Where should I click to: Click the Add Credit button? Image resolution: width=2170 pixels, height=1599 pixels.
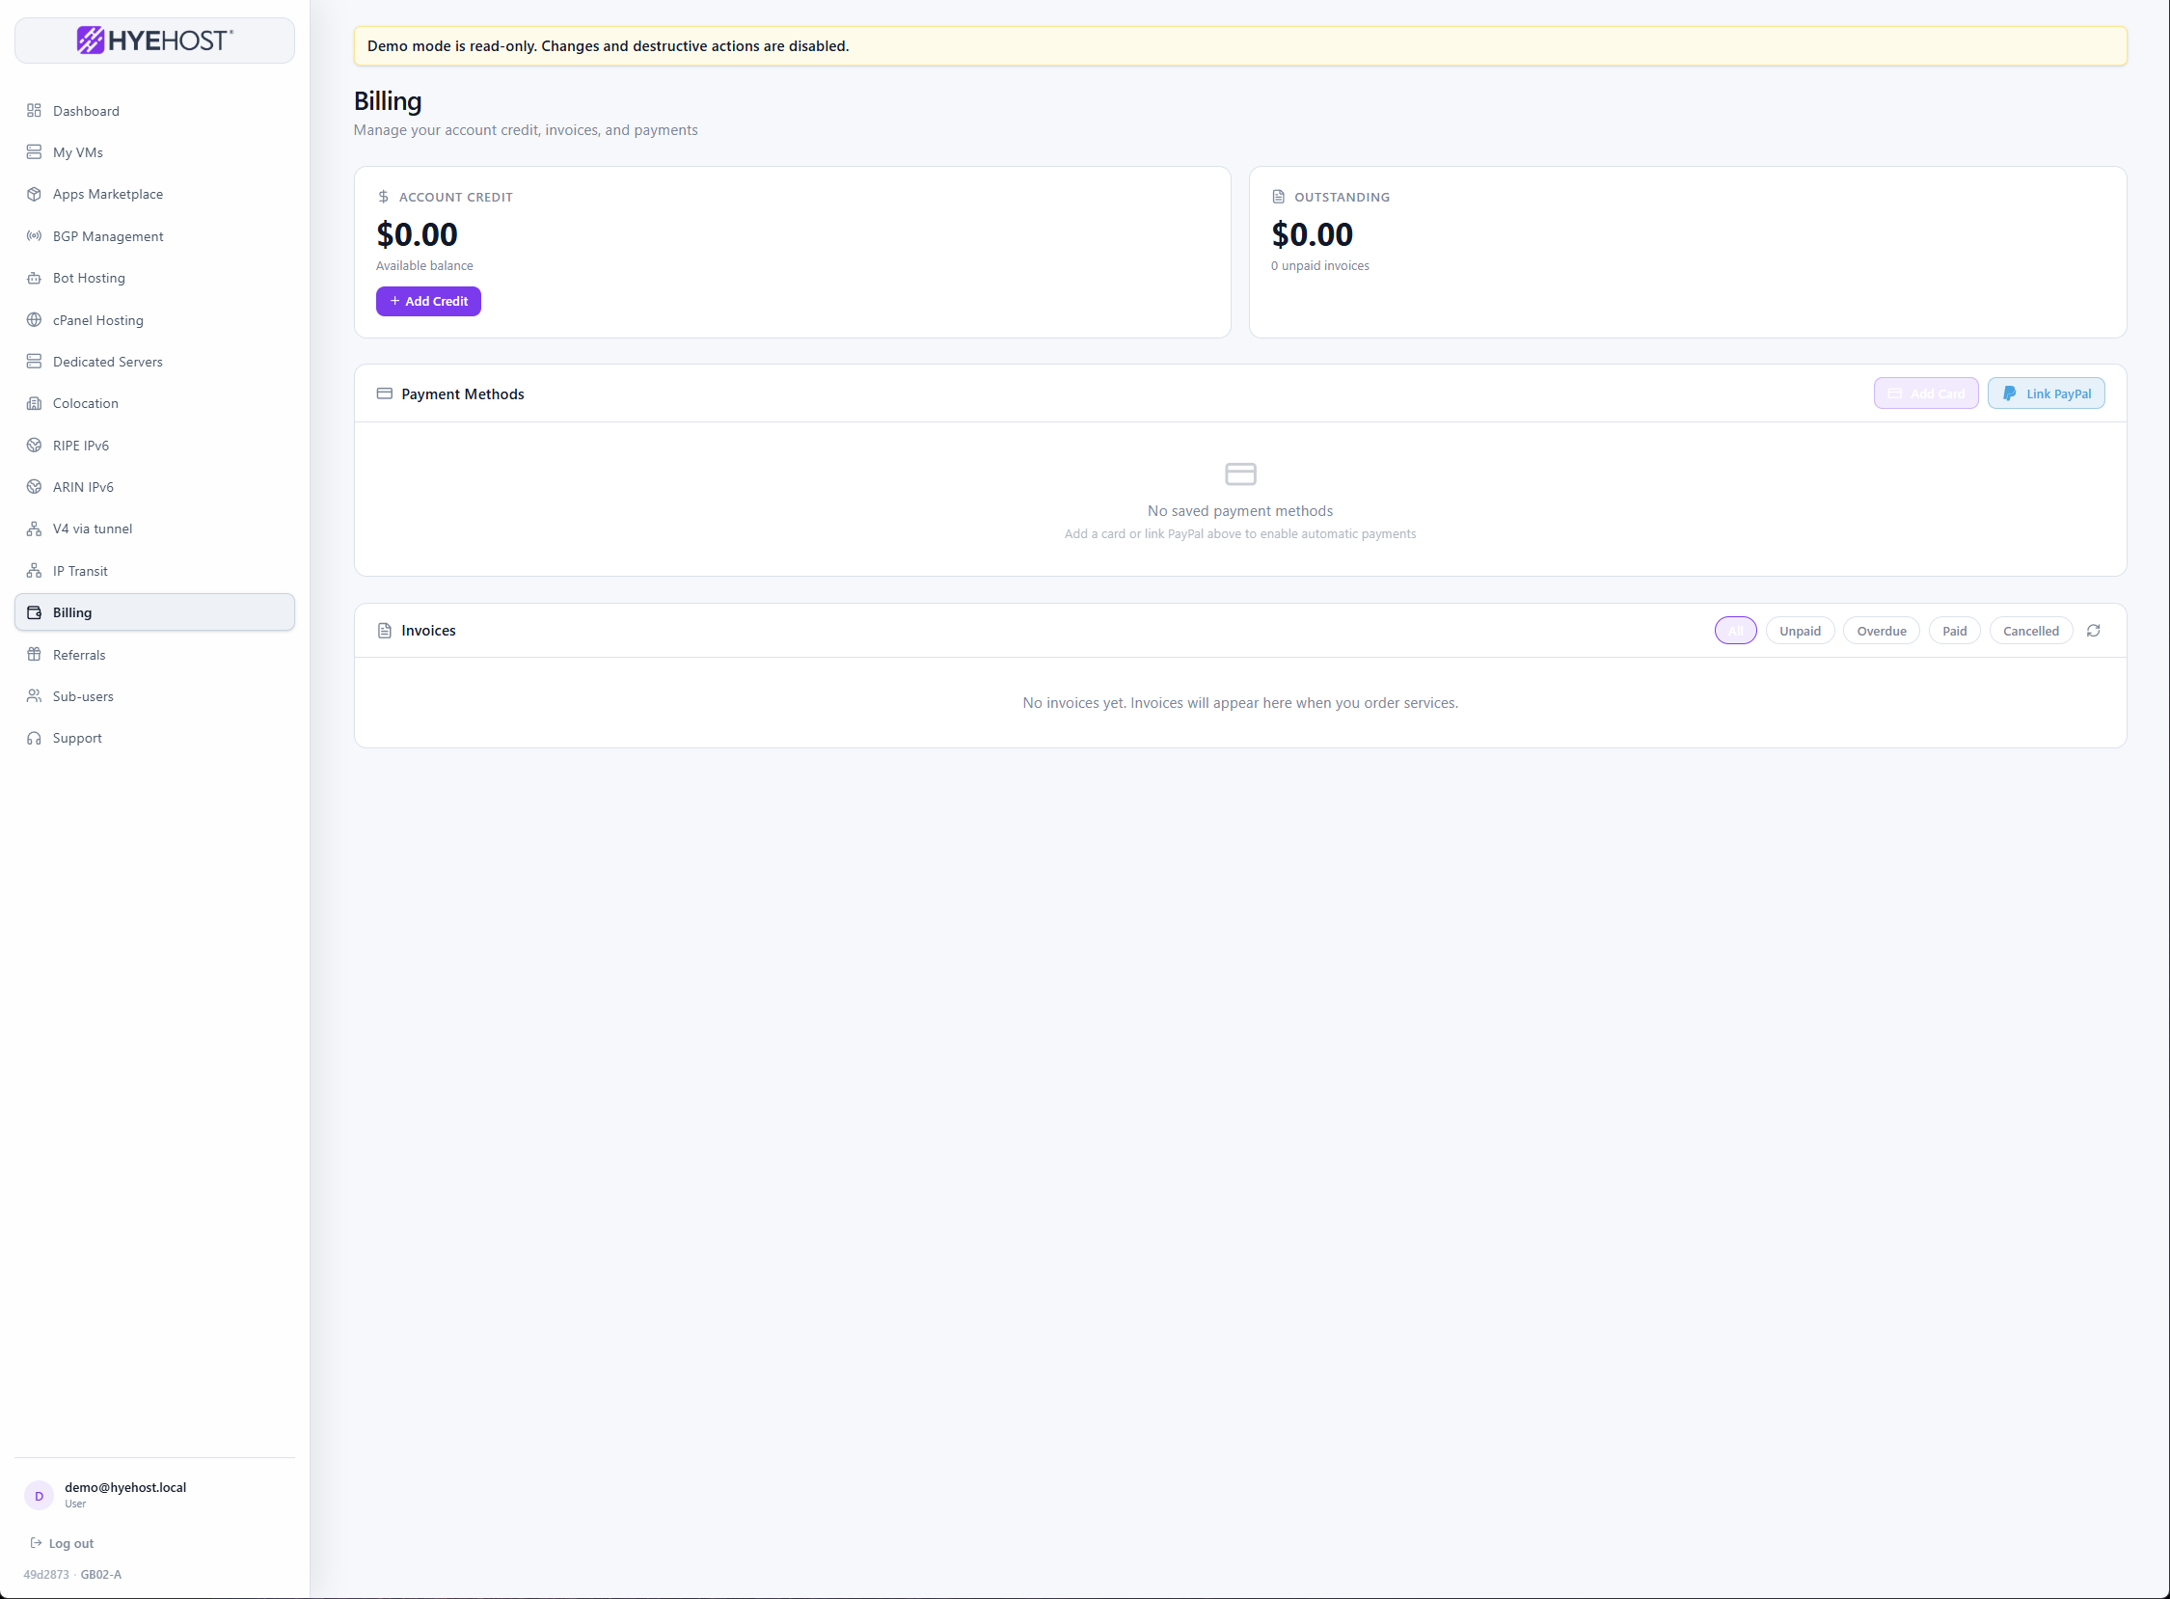[428, 301]
